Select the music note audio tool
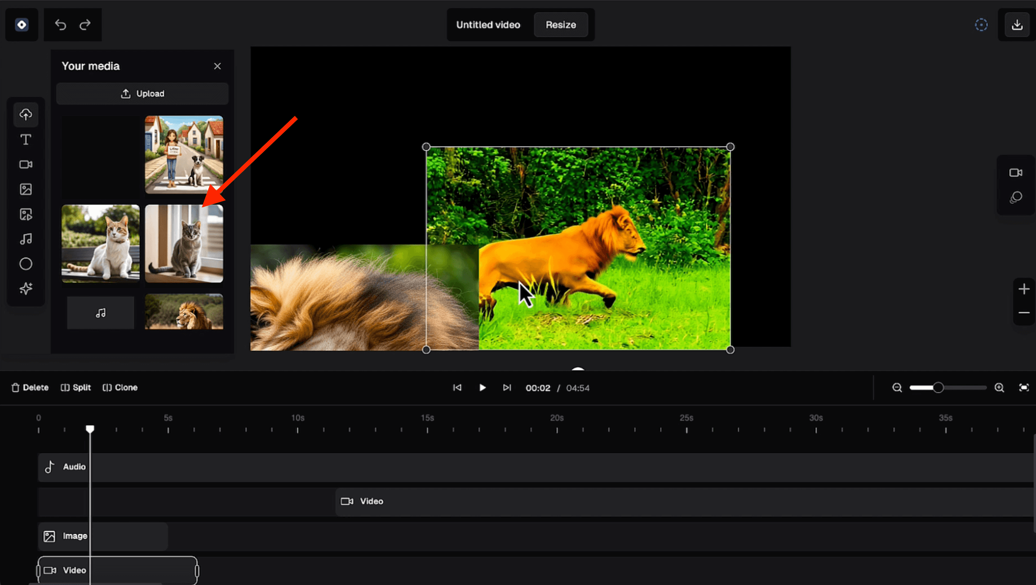 (26, 239)
